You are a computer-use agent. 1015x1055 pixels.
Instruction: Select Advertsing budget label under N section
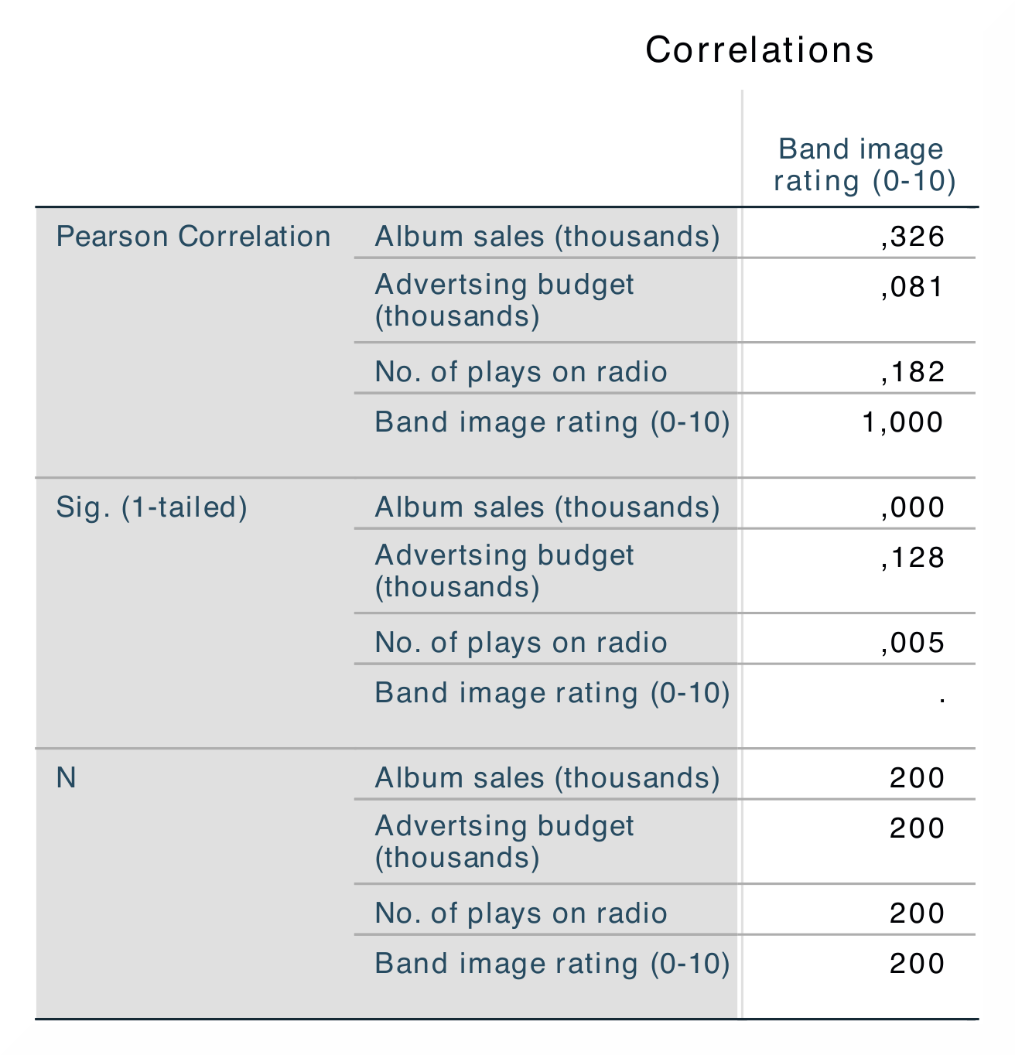pos(504,842)
